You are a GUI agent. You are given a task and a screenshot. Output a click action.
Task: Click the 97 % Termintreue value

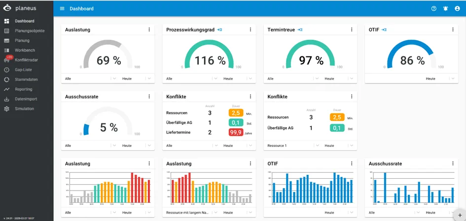click(311, 60)
